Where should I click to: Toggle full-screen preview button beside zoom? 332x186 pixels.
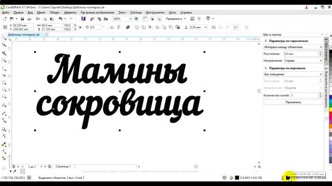coord(136,19)
